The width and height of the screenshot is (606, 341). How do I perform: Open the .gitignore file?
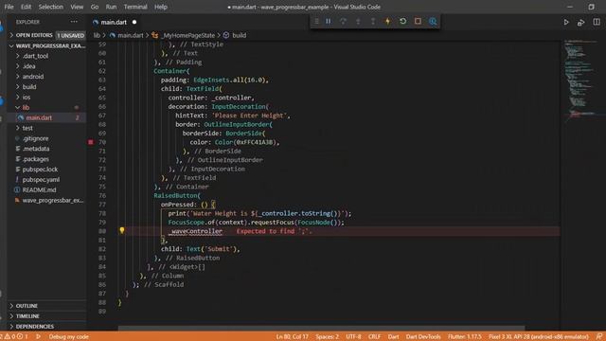click(x=35, y=138)
